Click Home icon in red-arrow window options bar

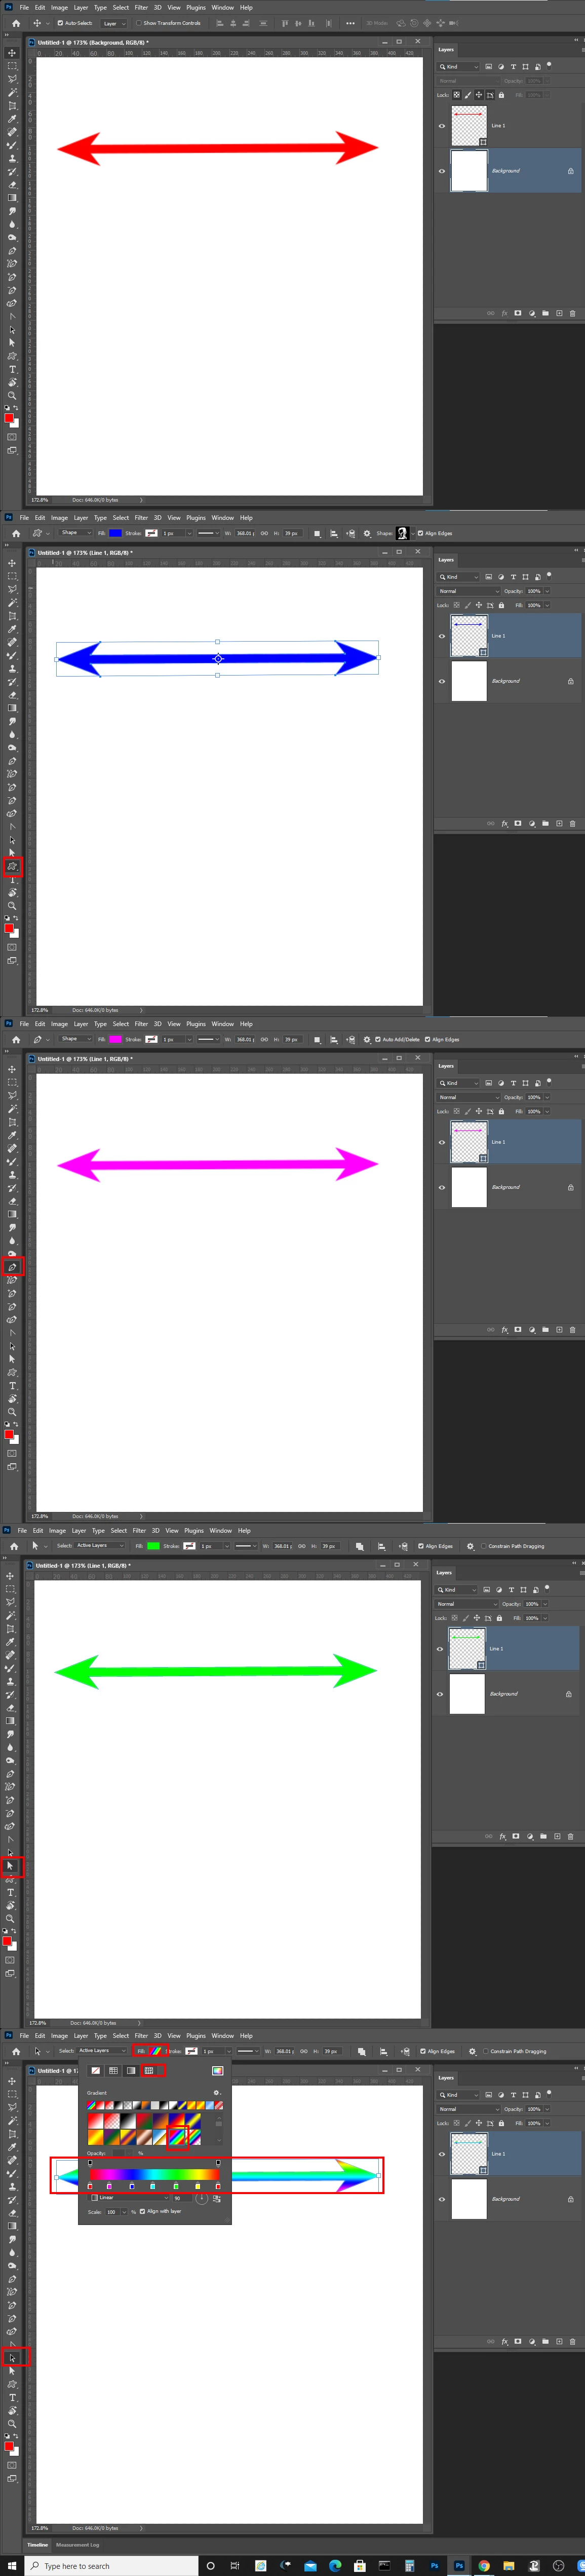(15, 23)
